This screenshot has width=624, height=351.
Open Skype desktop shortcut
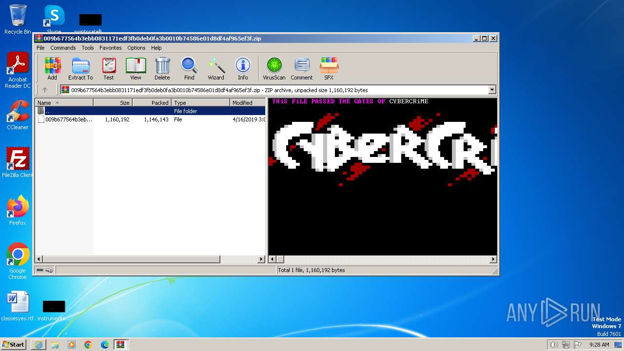[54, 19]
